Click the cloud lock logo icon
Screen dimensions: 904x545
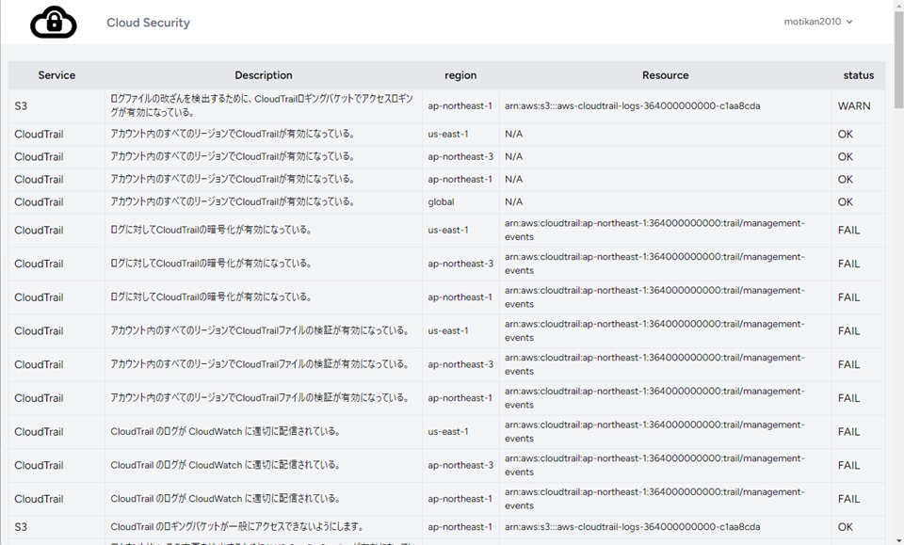click(53, 23)
